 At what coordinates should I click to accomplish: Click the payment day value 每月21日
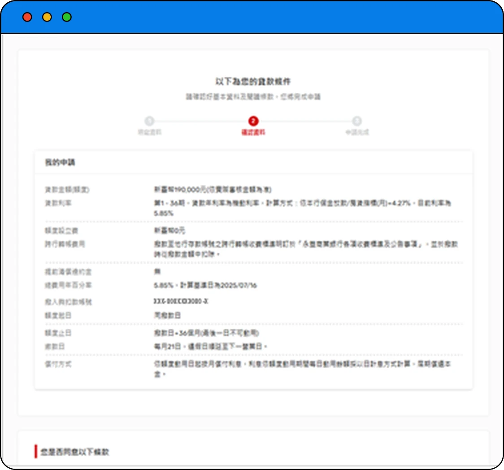point(211,346)
